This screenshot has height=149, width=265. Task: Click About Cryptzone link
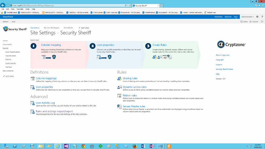coord(223,55)
